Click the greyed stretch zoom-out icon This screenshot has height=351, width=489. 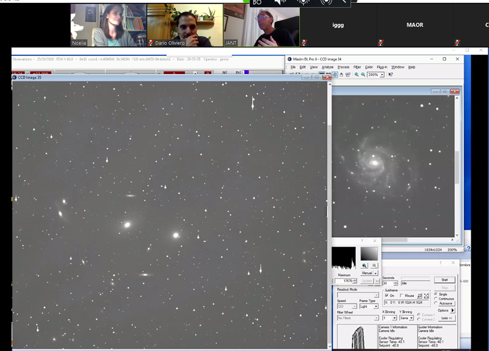[x=375, y=265]
